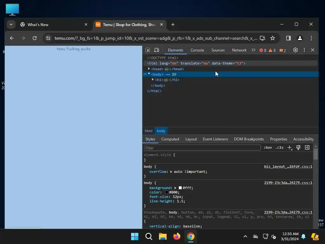Open the Network tab
The height and width of the screenshot is (244, 325).
point(239,50)
